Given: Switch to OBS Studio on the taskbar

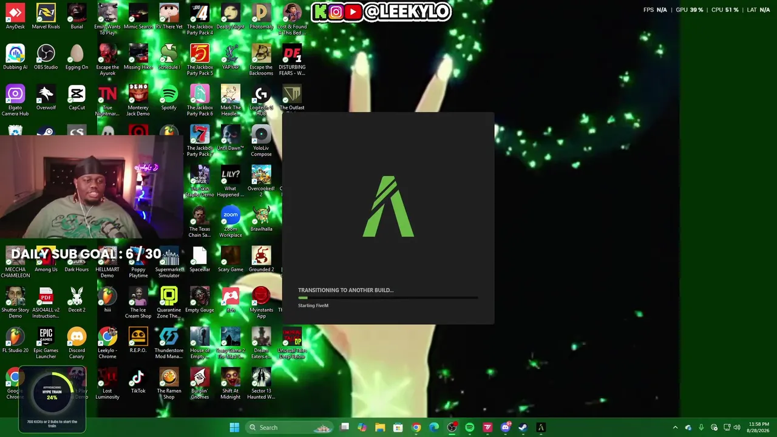Looking at the screenshot, I should click(x=452, y=427).
